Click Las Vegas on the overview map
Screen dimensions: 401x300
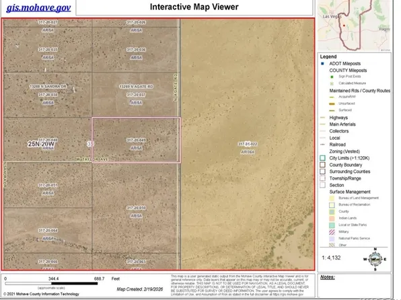332,16
